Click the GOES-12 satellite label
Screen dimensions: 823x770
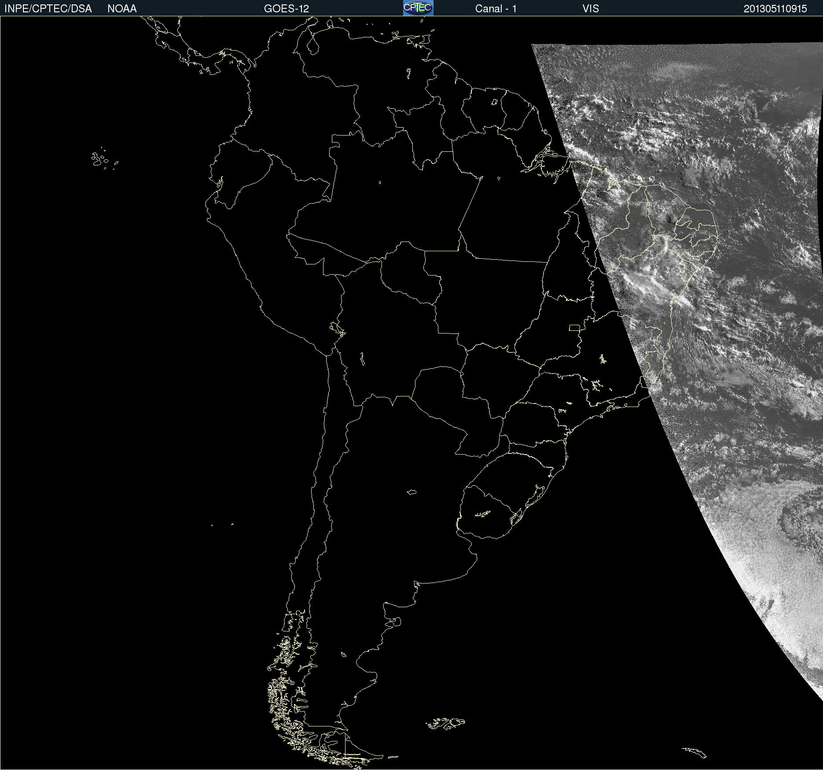coord(287,9)
